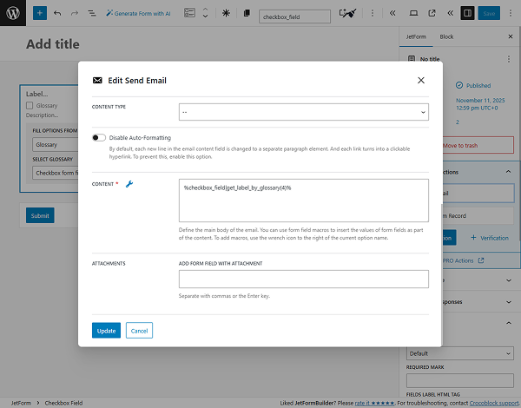Click the second double-chevron icon near settings

(450, 13)
